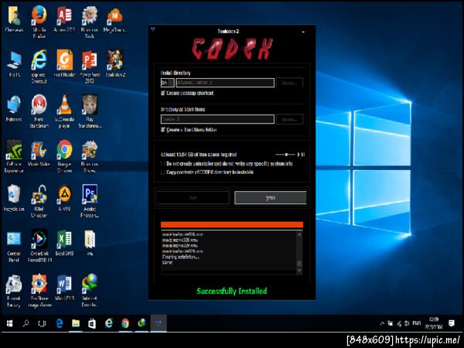
Task: Click the log scrollbar up arrow
Action: tap(299, 234)
